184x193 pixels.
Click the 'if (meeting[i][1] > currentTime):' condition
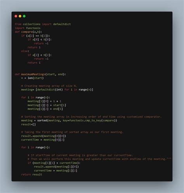tap(54, 163)
